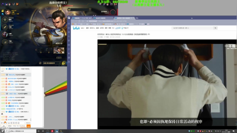
Task: Click the champion search field in League client
Action: point(79,10)
